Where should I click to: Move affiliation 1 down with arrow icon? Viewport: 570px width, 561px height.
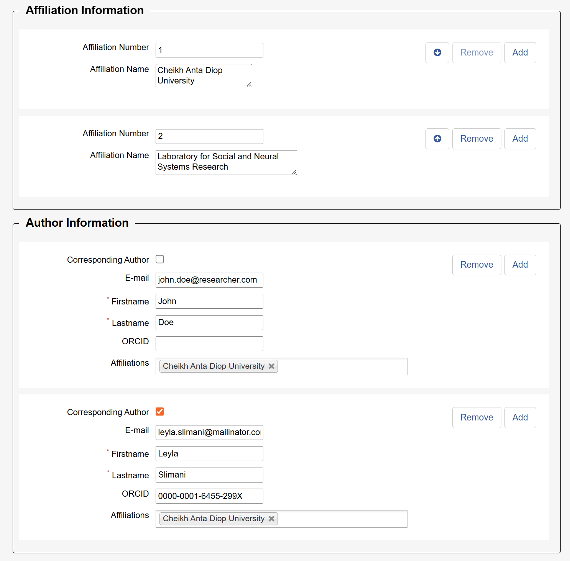coord(437,52)
